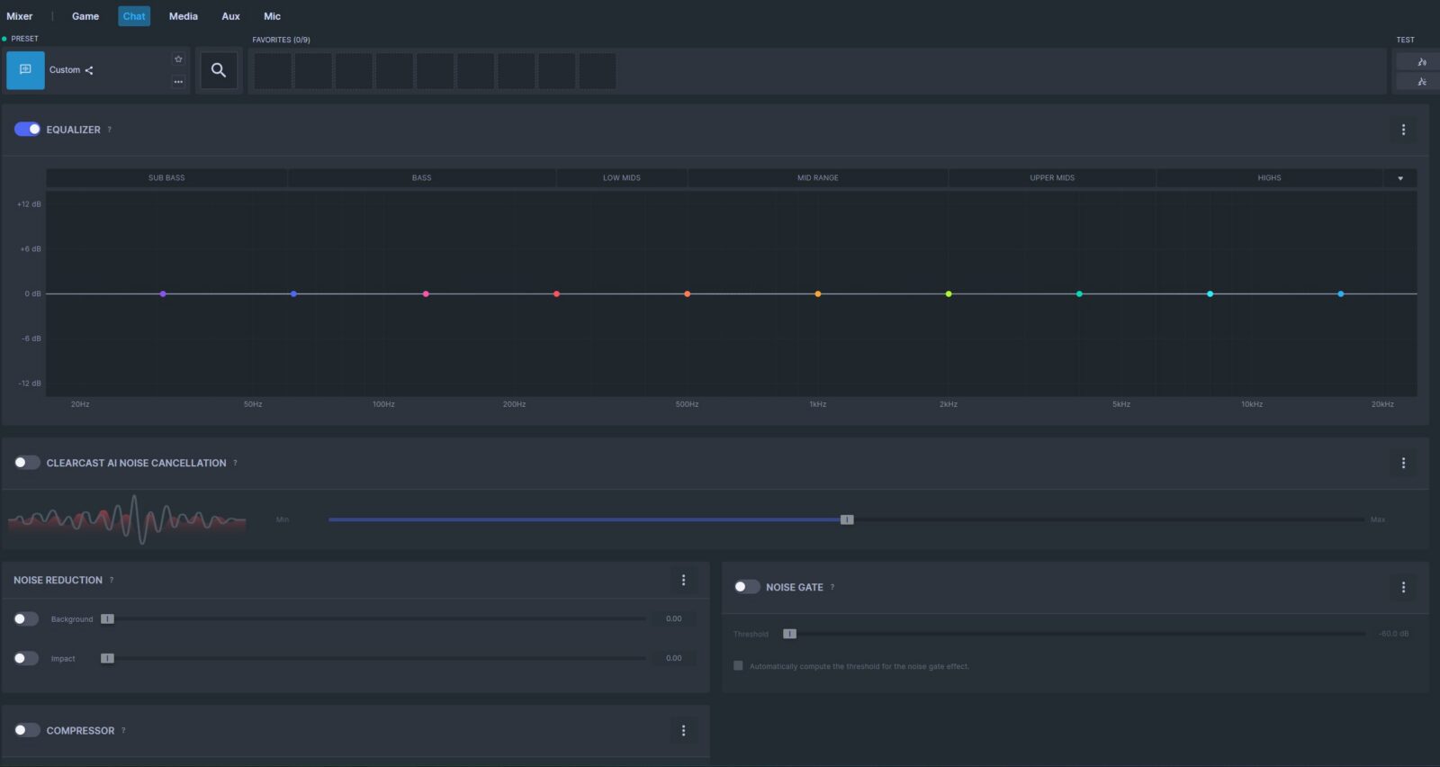Click the upper Test sound button
1440x767 pixels.
click(x=1421, y=62)
